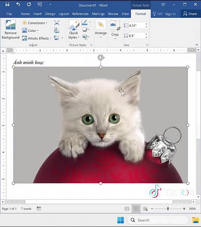201x227 pixels.
Task: Click the Crop image icon
Action: 115,25
